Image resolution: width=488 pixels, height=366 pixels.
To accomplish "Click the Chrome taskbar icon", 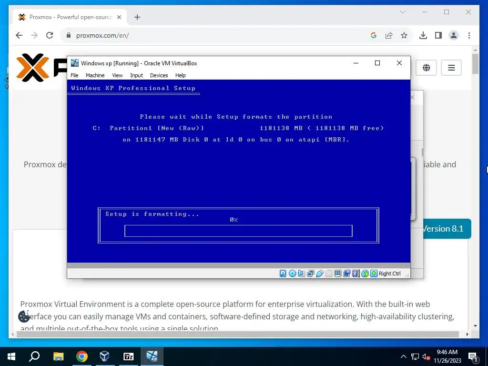I will coord(81,356).
